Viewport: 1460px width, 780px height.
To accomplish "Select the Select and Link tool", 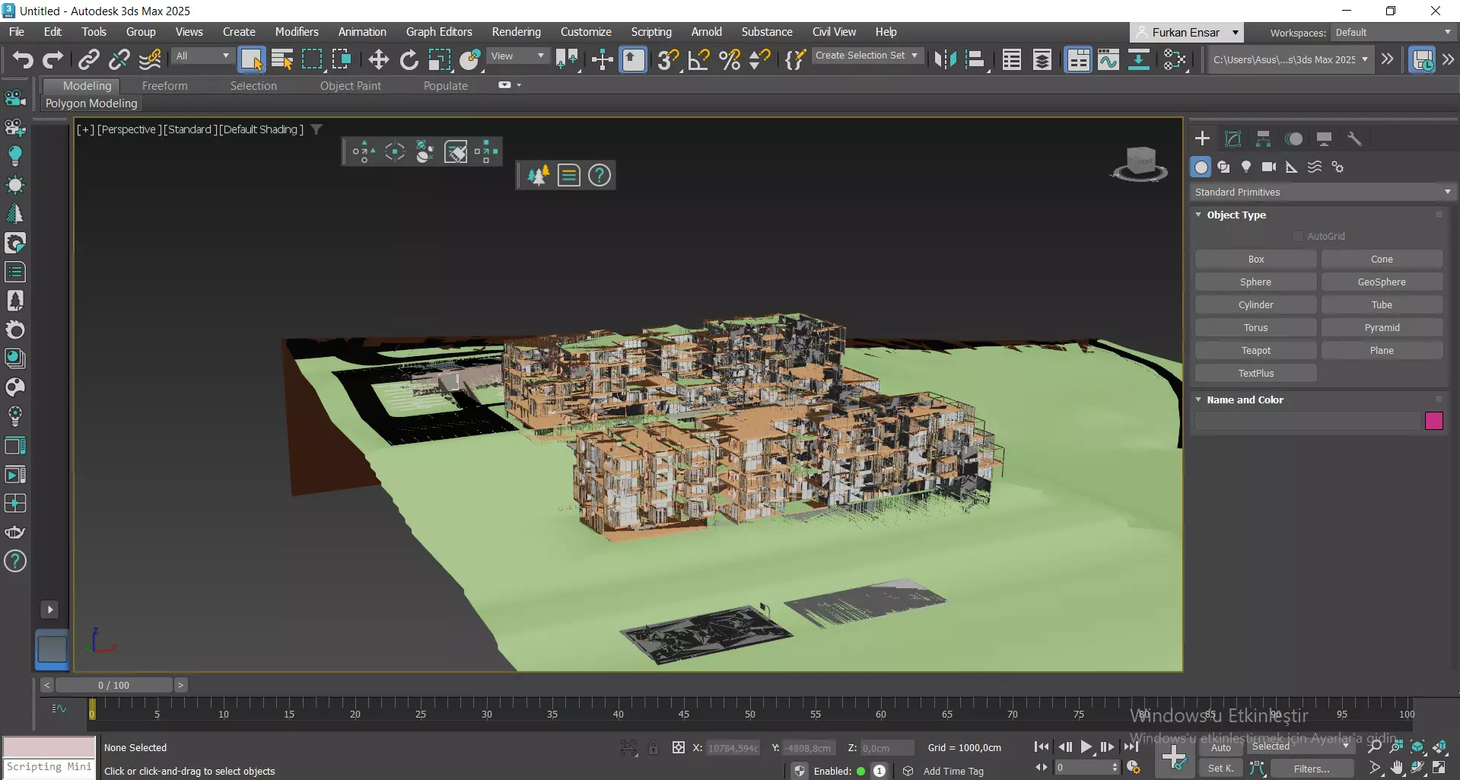I will pyautogui.click(x=89, y=59).
